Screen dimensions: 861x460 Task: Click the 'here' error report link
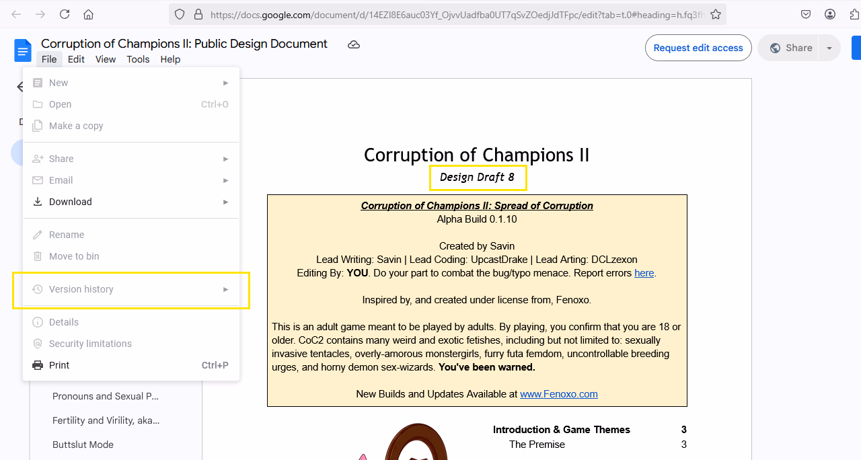coord(644,273)
